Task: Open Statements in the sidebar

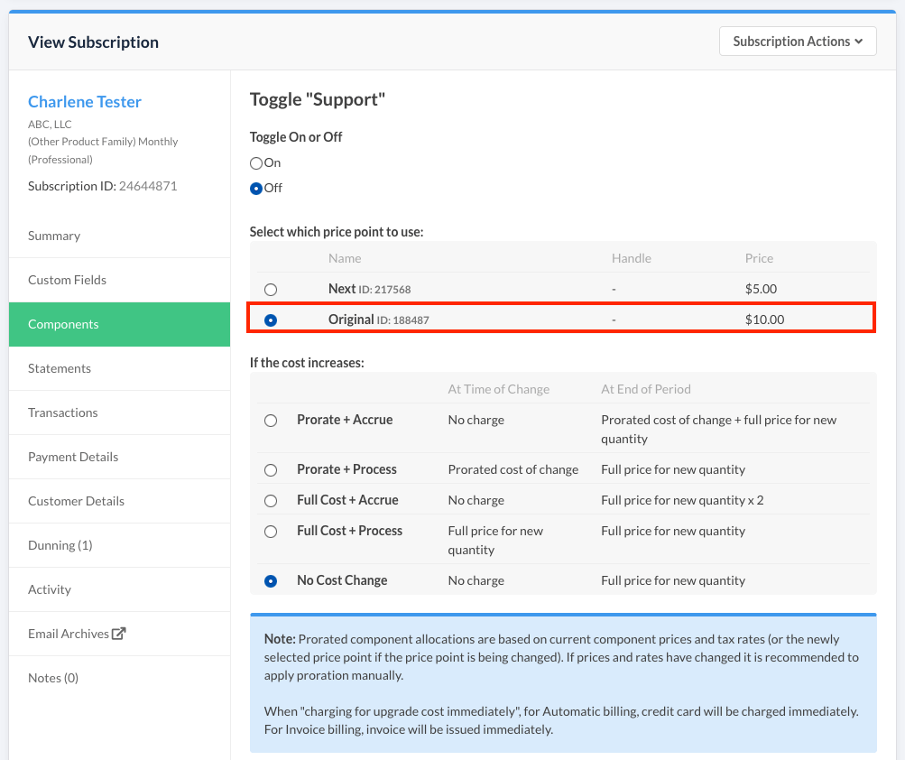Action: [60, 368]
